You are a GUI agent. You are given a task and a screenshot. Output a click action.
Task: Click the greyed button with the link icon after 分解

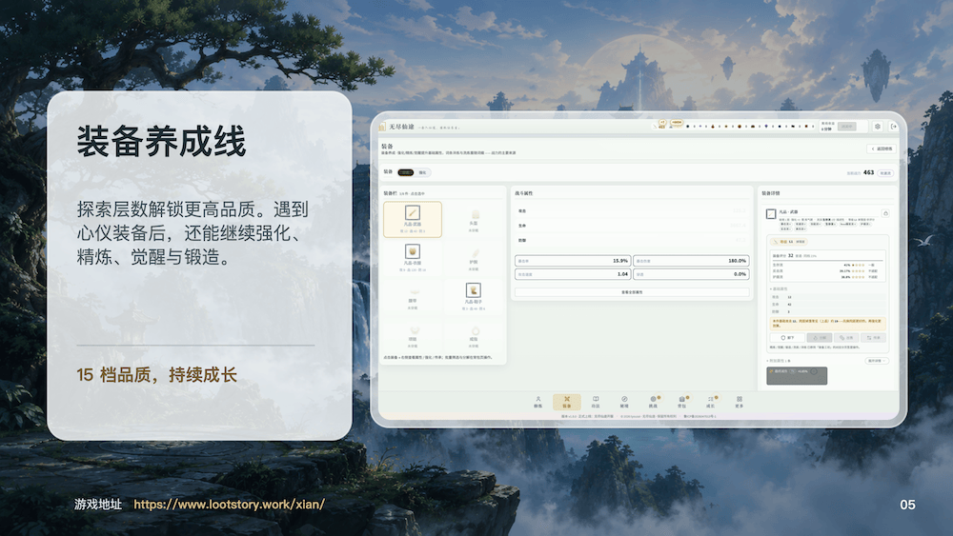[846, 338]
